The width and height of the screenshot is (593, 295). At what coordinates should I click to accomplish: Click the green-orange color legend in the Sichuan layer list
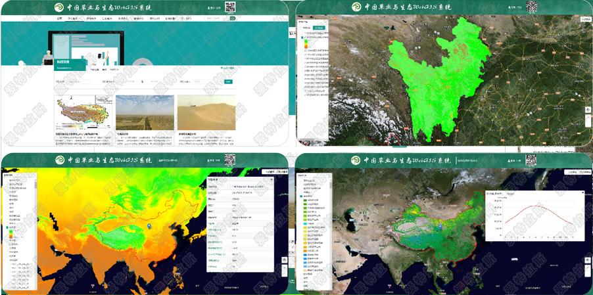click(306, 43)
